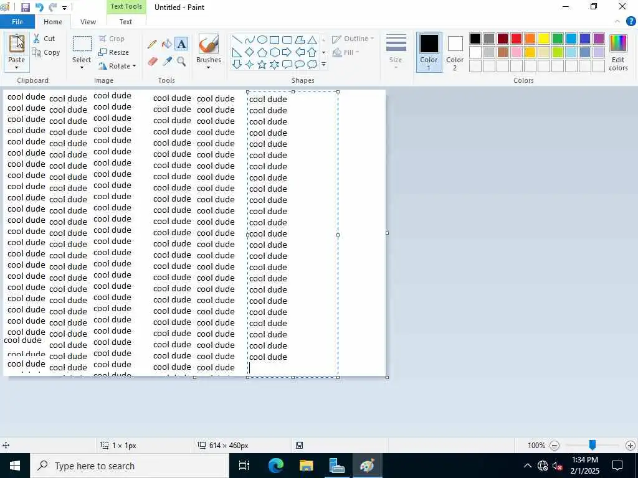The height and width of the screenshot is (478, 638).
Task: Open Paint Help question mark icon
Action: click(631, 22)
